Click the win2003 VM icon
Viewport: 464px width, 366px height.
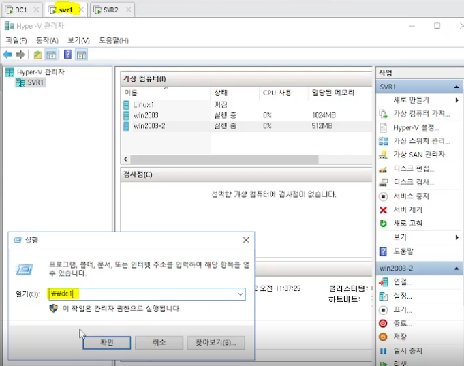point(126,115)
